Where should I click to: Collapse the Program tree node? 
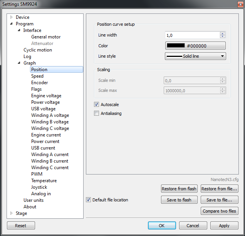[x=12, y=24]
